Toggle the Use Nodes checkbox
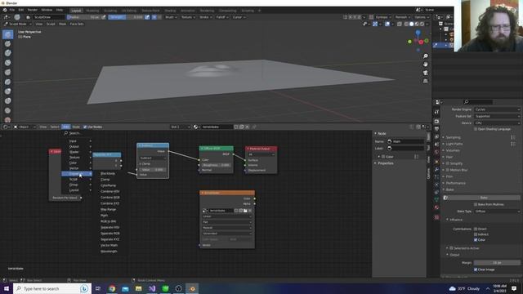 pos(85,127)
